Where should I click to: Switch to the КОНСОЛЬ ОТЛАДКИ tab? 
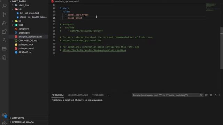point(78,95)
